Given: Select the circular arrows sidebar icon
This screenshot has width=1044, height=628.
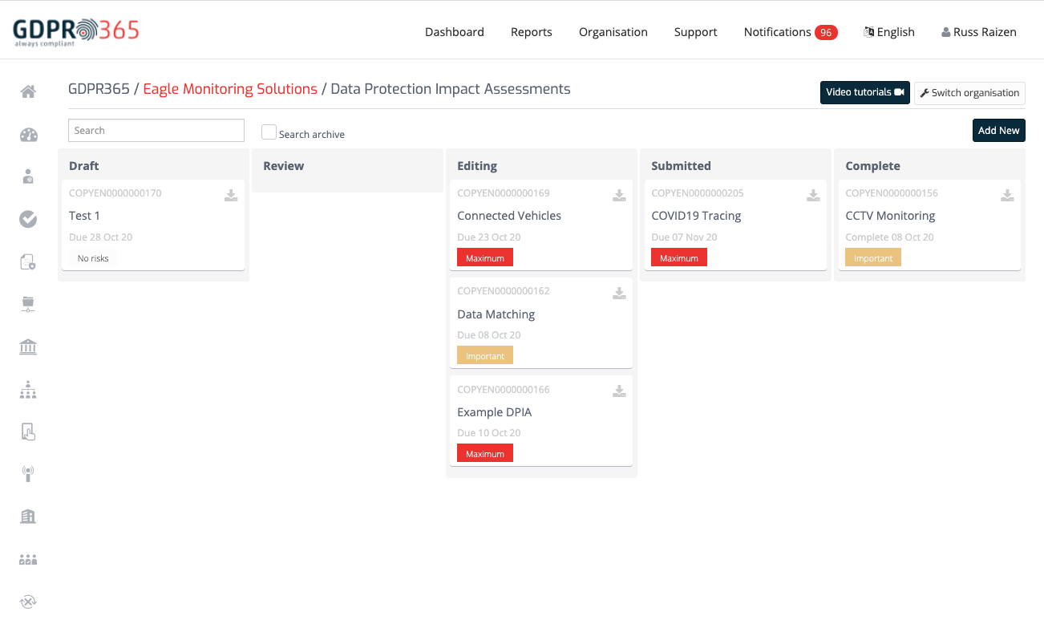Looking at the screenshot, I should (28, 602).
